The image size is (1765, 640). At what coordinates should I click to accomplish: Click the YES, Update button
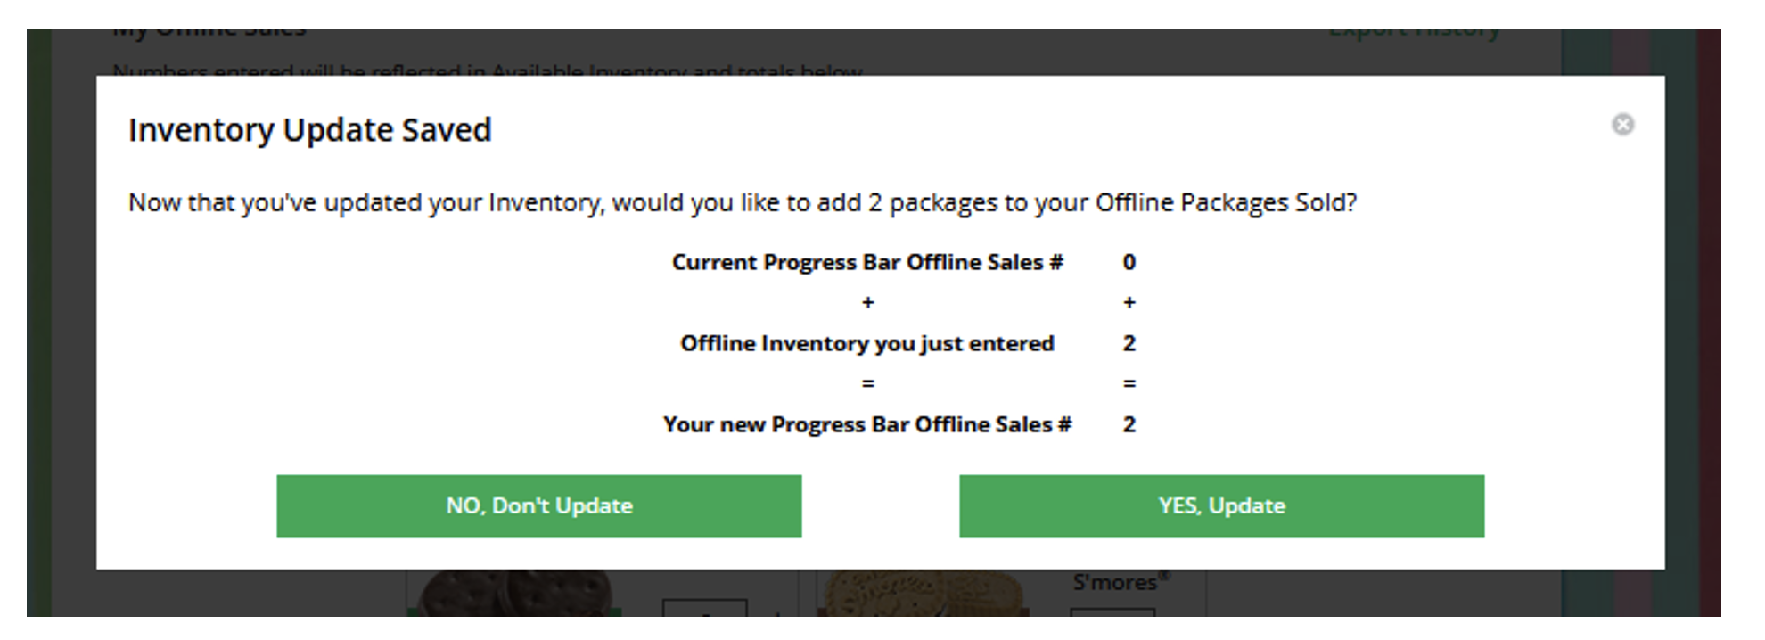tap(1221, 506)
